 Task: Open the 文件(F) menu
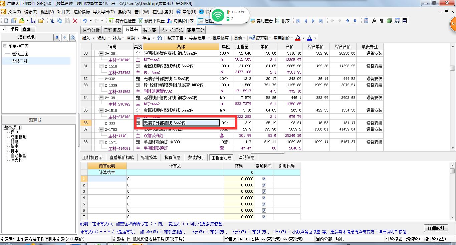[x=14, y=12]
